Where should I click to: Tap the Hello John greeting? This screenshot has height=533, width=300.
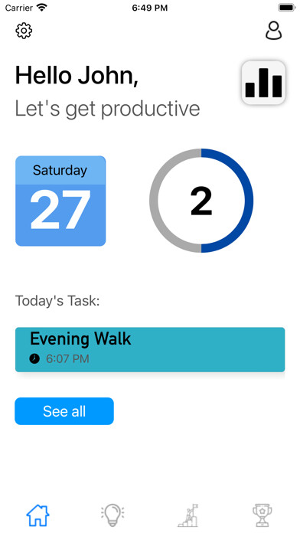(77, 76)
